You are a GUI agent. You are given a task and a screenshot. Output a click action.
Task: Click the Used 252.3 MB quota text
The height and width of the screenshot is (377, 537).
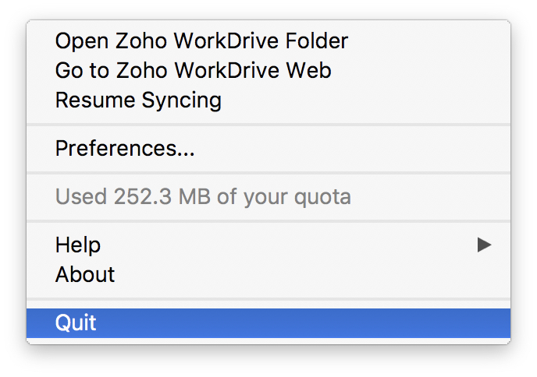tap(203, 196)
